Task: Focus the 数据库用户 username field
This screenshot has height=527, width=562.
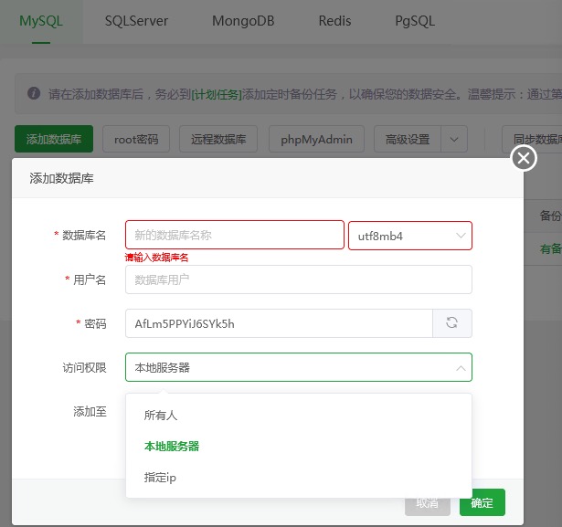Action: (299, 279)
